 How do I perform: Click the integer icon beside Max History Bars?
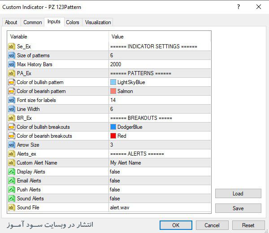(x=11, y=64)
